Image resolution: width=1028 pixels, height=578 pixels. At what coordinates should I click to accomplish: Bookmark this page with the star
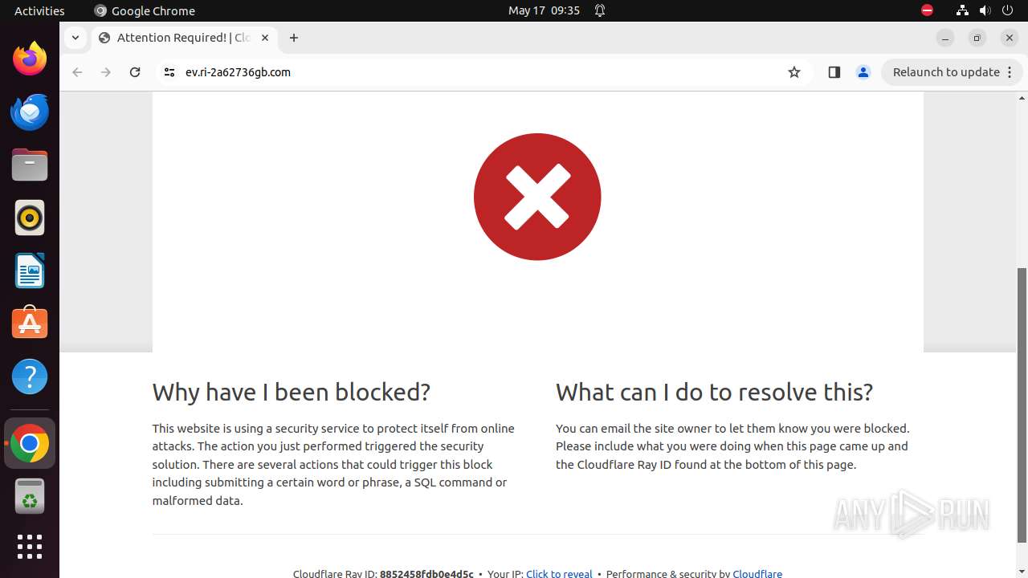tap(794, 72)
